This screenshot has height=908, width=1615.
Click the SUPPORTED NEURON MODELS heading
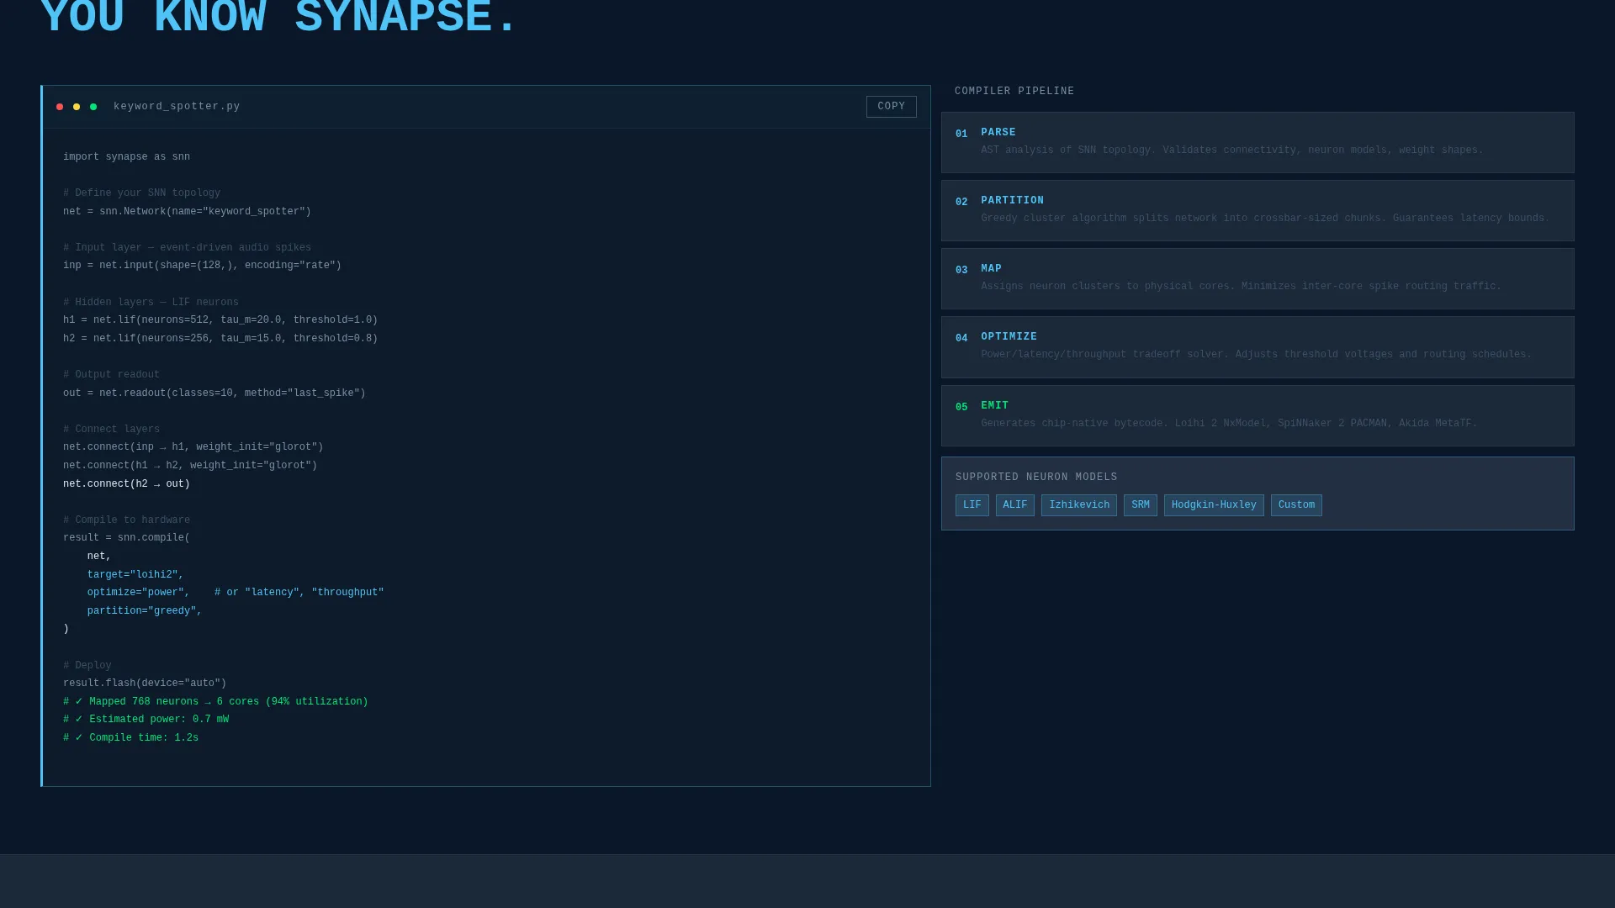[1036, 478]
